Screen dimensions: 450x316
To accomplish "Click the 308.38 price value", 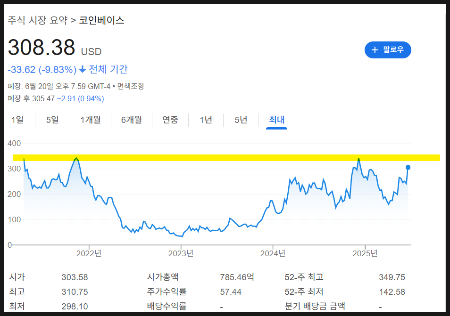I will [42, 47].
